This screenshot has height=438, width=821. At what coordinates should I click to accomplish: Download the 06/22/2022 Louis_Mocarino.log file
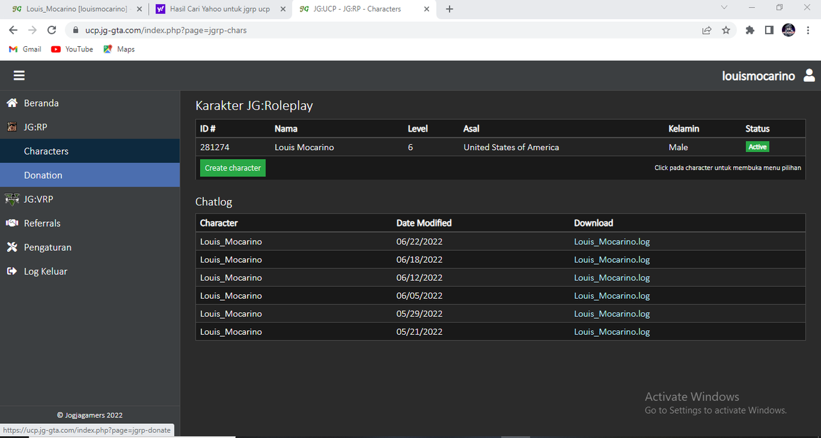(x=612, y=242)
